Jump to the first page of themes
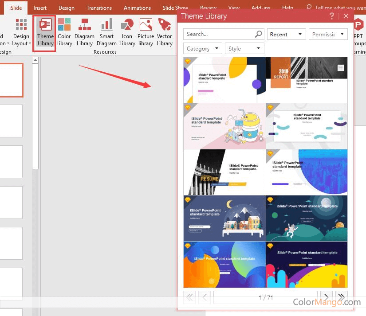The height and width of the screenshot is (316, 366). coord(189,297)
